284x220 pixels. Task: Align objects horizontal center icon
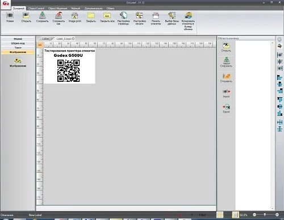(279, 84)
